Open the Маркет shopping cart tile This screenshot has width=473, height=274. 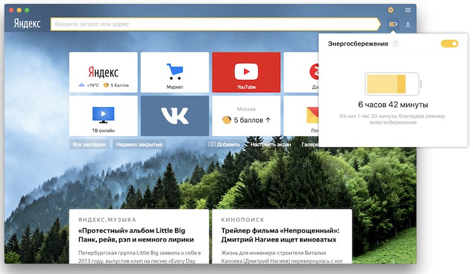[174, 72]
